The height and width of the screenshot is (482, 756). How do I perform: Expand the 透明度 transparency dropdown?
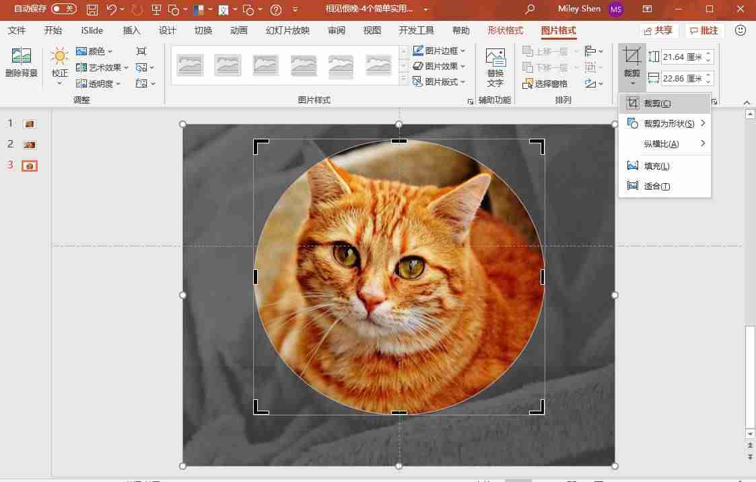tap(118, 83)
